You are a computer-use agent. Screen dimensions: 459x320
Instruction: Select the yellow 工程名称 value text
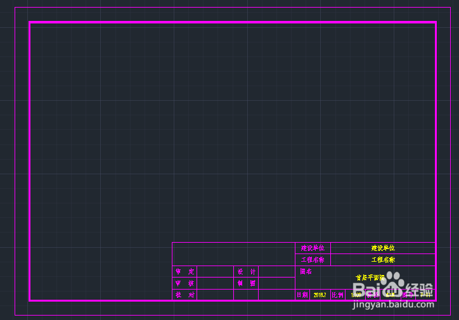click(x=383, y=260)
